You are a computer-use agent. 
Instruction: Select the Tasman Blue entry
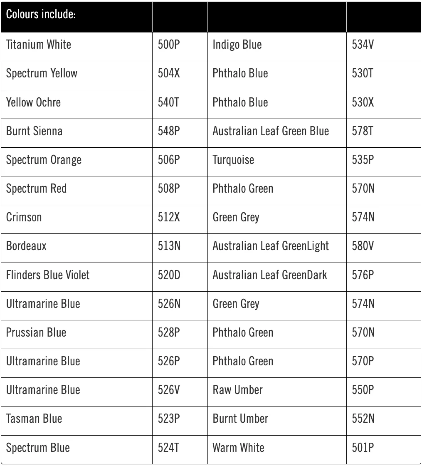34,419
